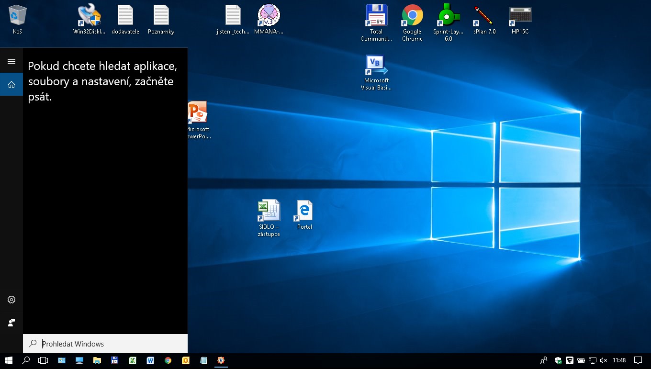Open the sPlan 7.0 desktop shortcut

[x=484, y=17]
